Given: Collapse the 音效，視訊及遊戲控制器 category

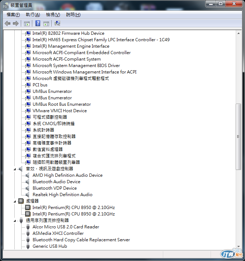Looking at the screenshot, I should pos(15,169).
